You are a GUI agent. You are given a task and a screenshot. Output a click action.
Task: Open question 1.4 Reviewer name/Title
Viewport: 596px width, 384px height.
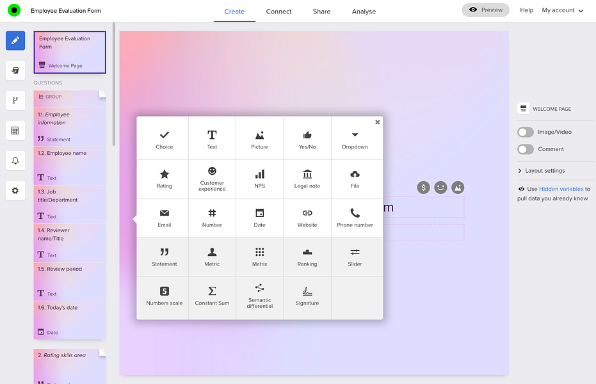(70, 243)
